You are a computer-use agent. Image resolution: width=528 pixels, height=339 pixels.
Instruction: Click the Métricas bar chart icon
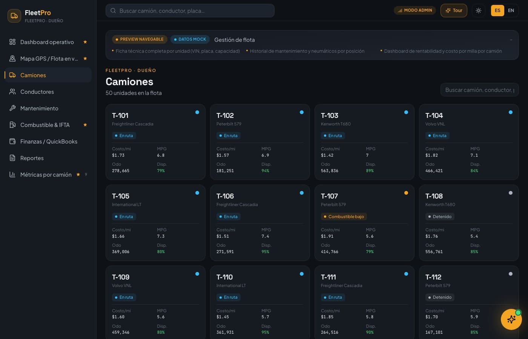[12, 174]
